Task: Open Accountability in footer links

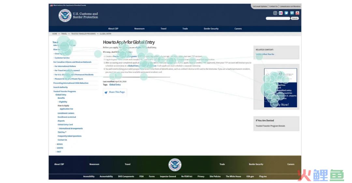Action: coord(106,176)
